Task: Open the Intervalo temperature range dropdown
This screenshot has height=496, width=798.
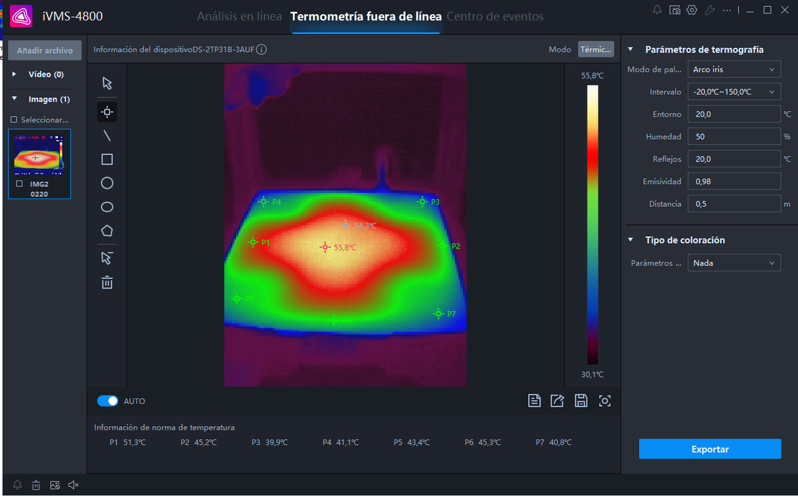Action: (734, 92)
